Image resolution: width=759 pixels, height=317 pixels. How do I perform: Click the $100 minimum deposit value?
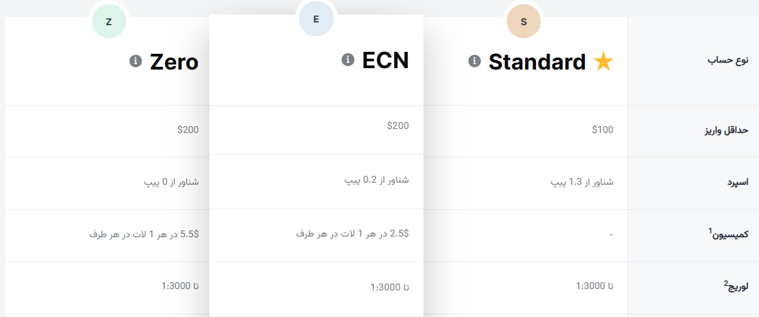603,131
